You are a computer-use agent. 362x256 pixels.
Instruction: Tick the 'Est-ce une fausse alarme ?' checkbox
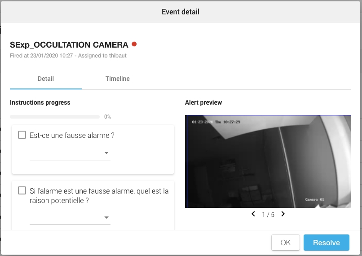tap(22, 135)
